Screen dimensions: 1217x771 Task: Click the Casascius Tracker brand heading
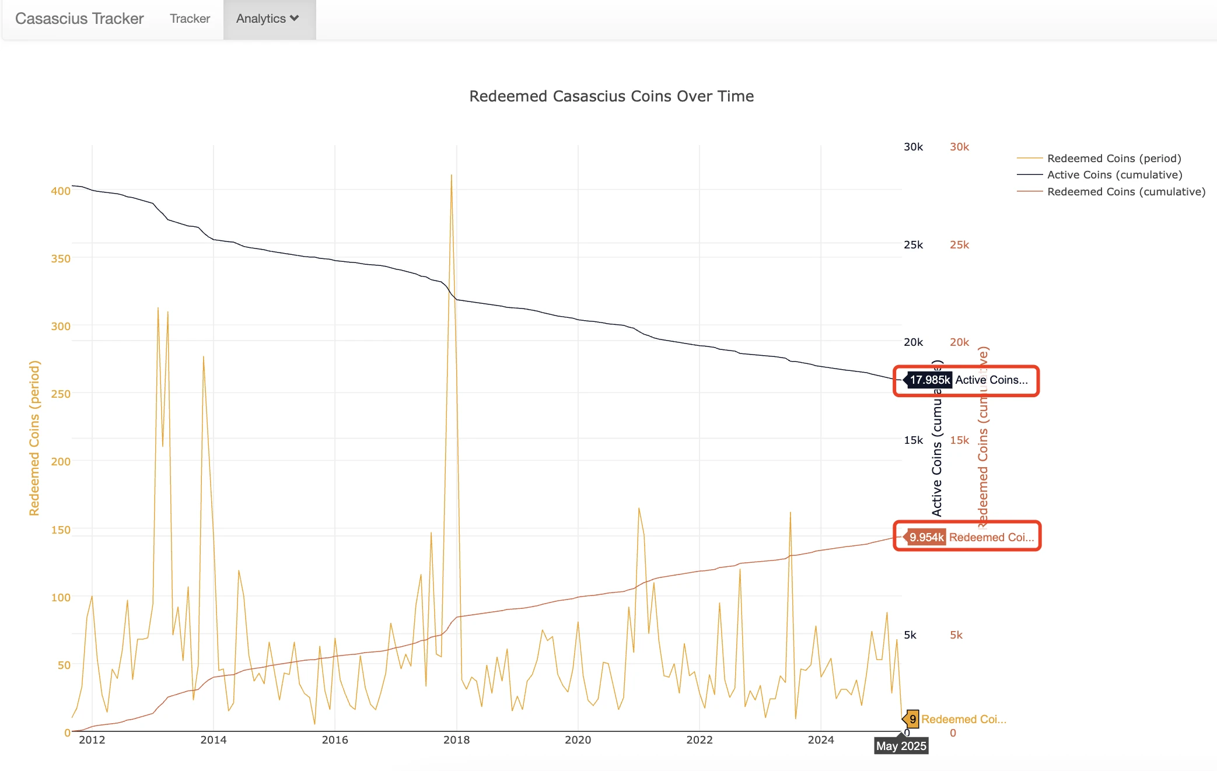pyautogui.click(x=79, y=18)
